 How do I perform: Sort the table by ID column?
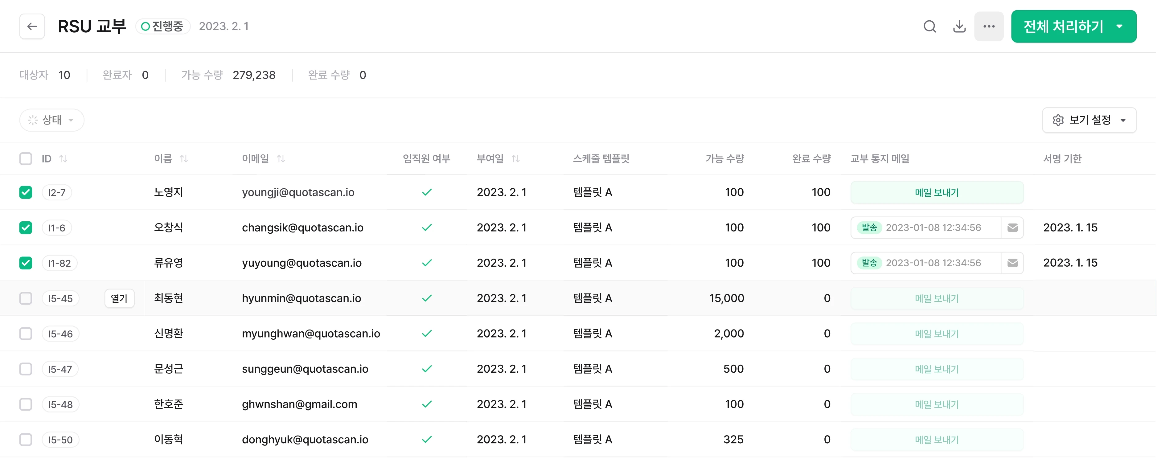pos(64,158)
